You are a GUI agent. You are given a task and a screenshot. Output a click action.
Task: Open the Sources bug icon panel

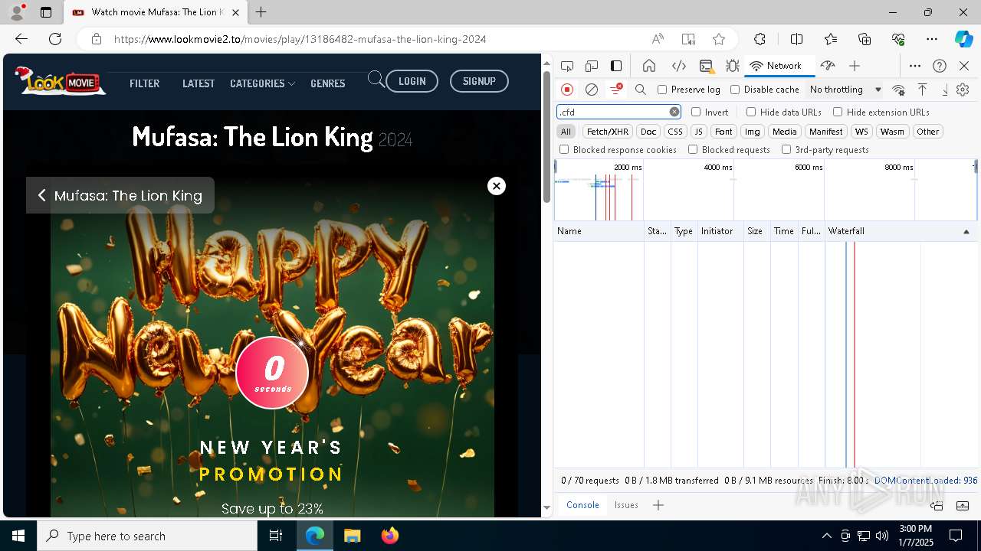(x=733, y=66)
